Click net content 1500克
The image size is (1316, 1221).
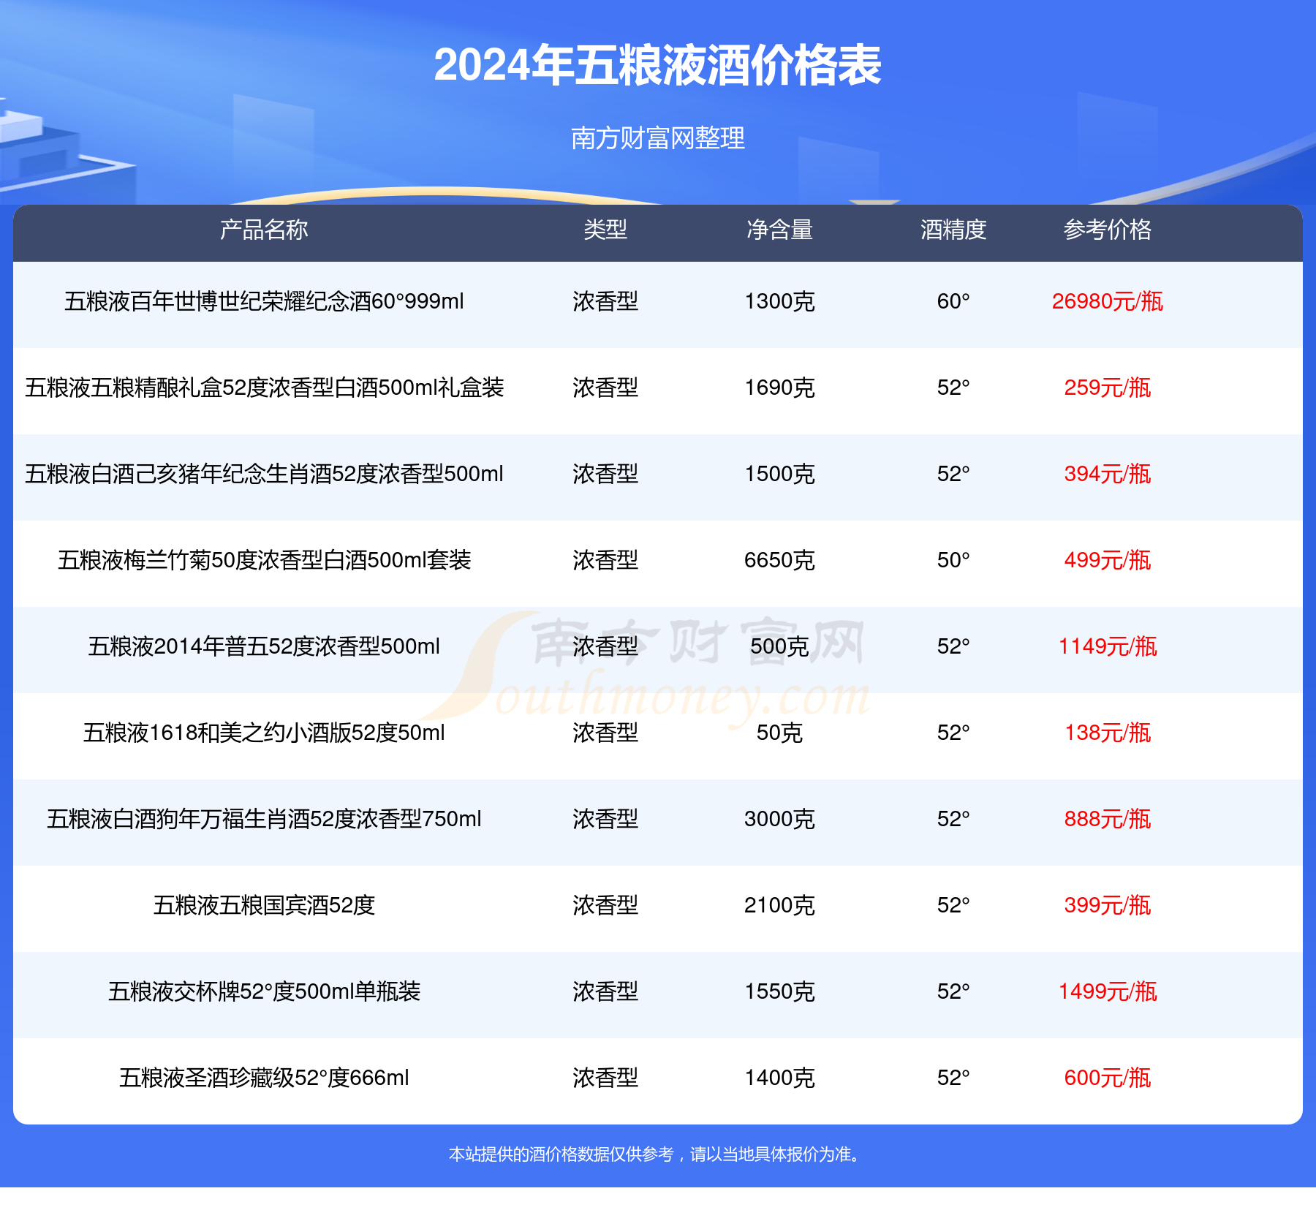coord(779,474)
